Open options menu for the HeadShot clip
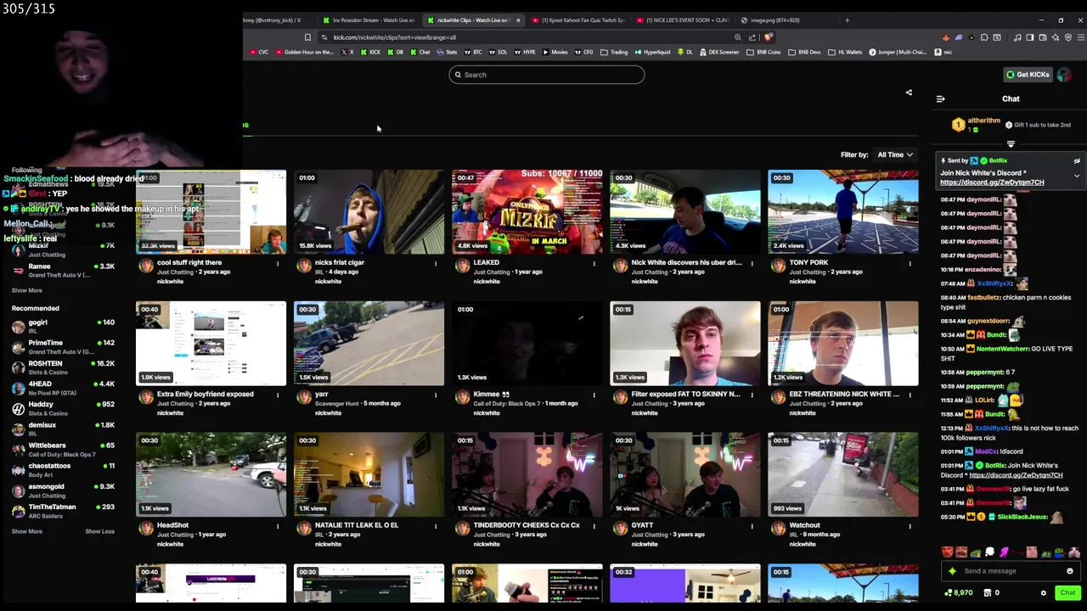This screenshot has height=611, width=1087. 278,526
